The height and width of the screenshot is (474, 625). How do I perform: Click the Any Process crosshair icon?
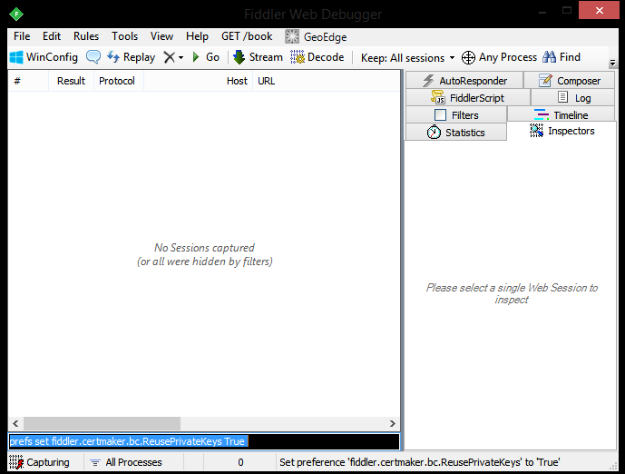point(468,57)
